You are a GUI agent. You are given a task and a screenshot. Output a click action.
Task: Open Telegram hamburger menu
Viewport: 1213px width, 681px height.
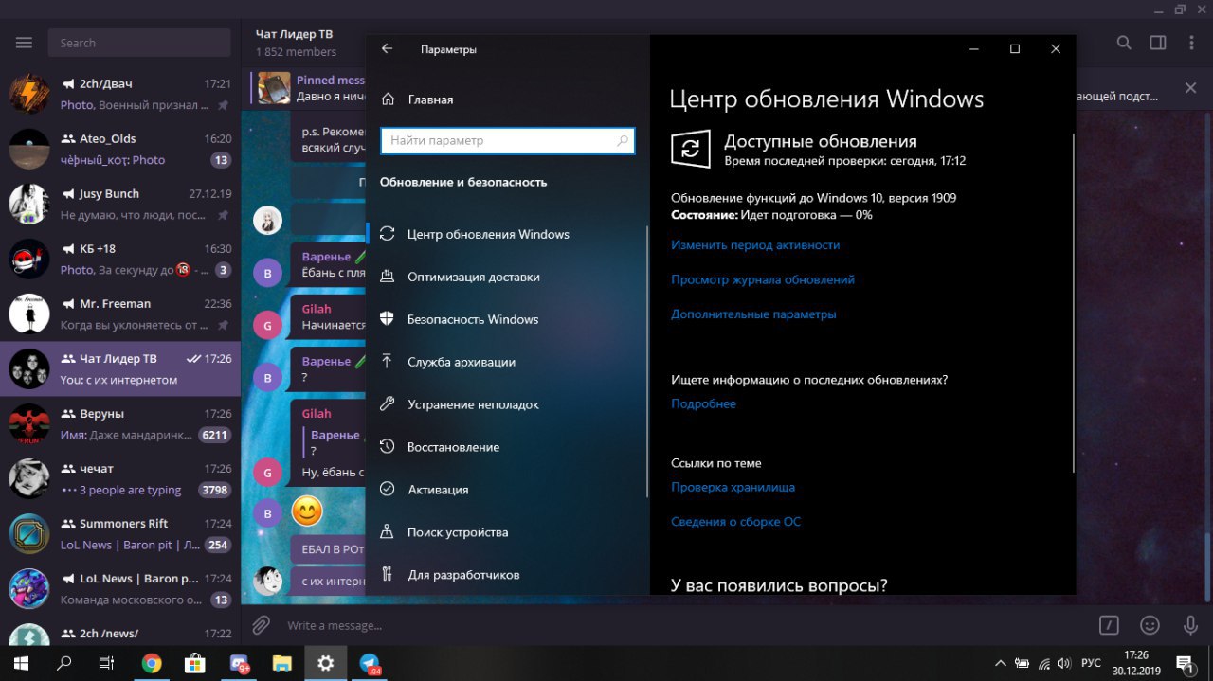[x=24, y=43]
